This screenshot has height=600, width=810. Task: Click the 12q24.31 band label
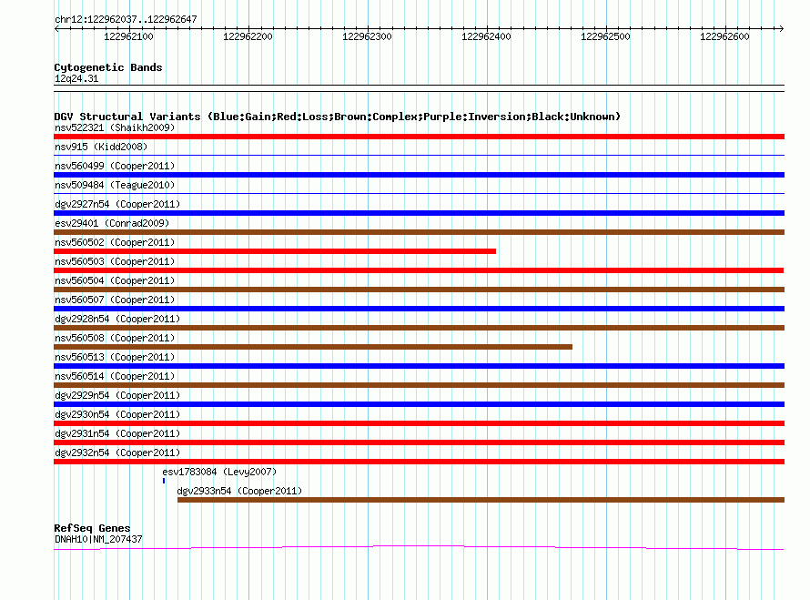[x=76, y=78]
